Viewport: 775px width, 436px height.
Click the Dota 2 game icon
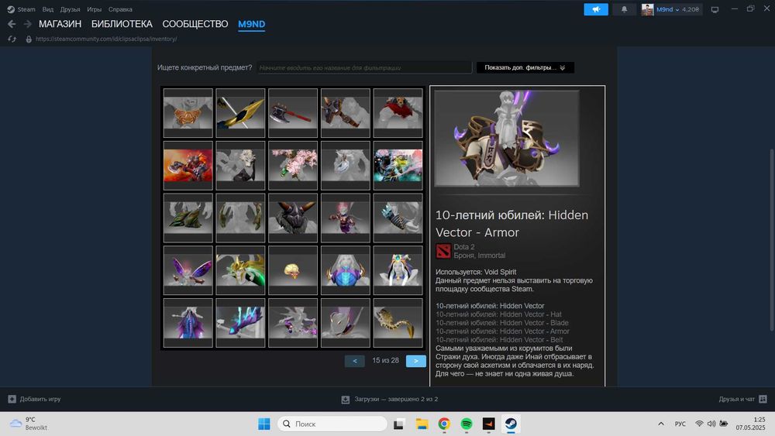click(x=443, y=251)
